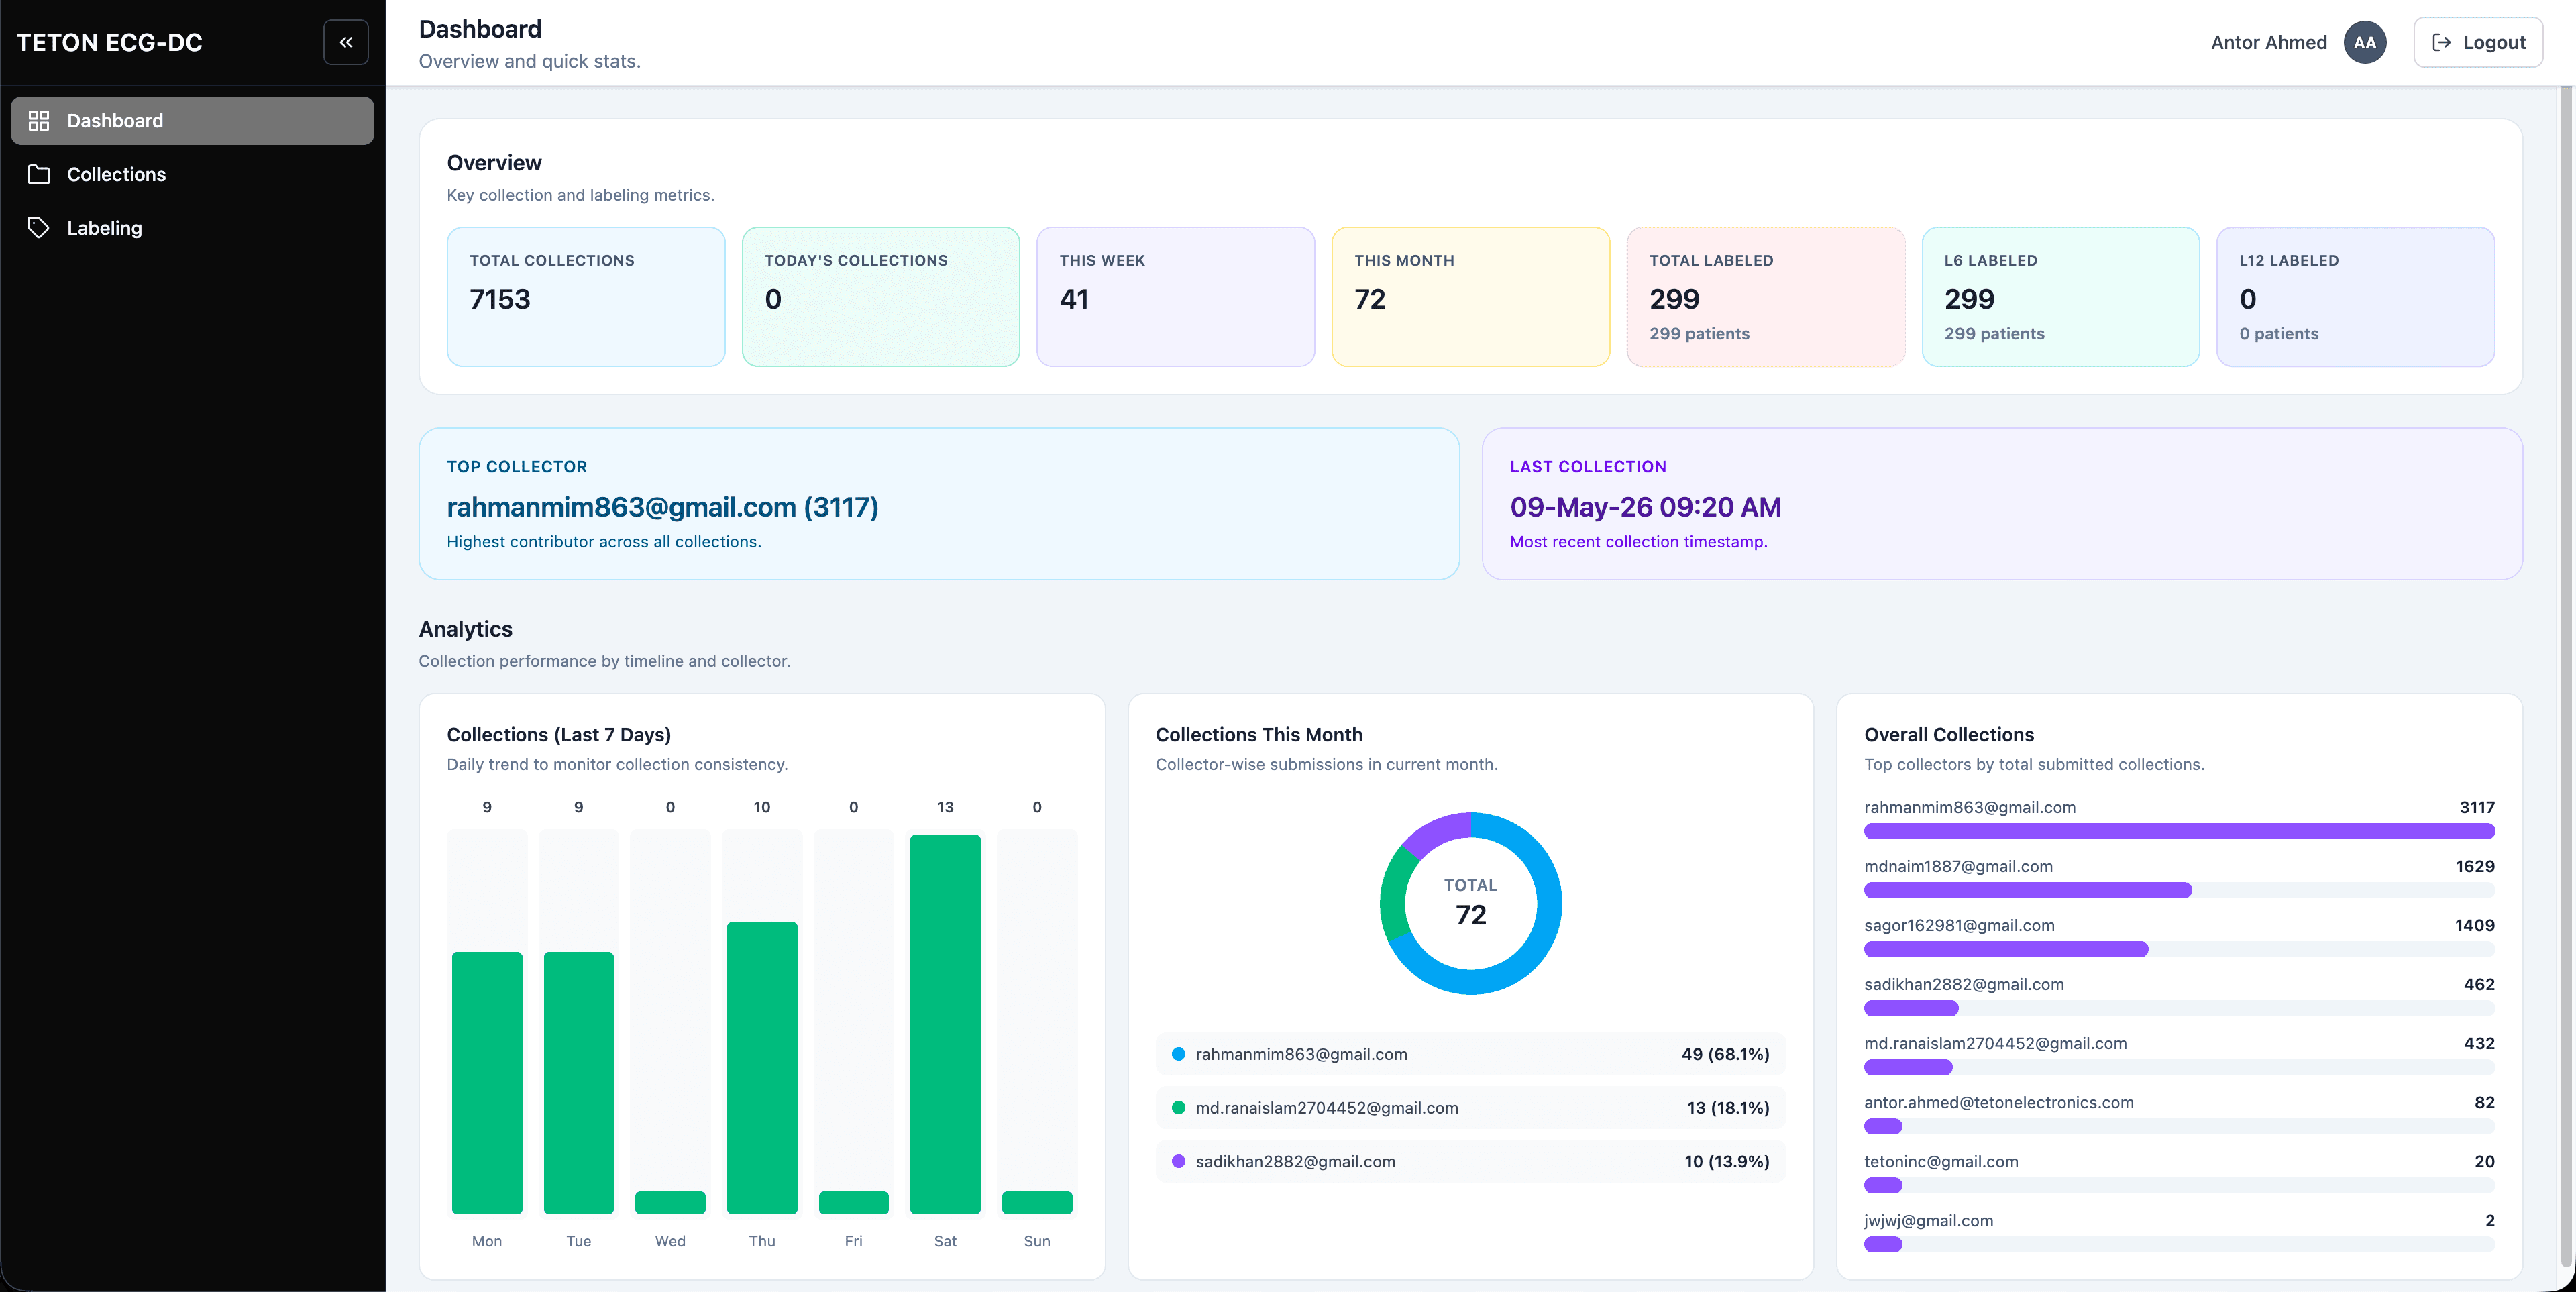The image size is (2576, 1292).
Task: Click the Thursday bar in 7-day chart
Action: [762, 1068]
